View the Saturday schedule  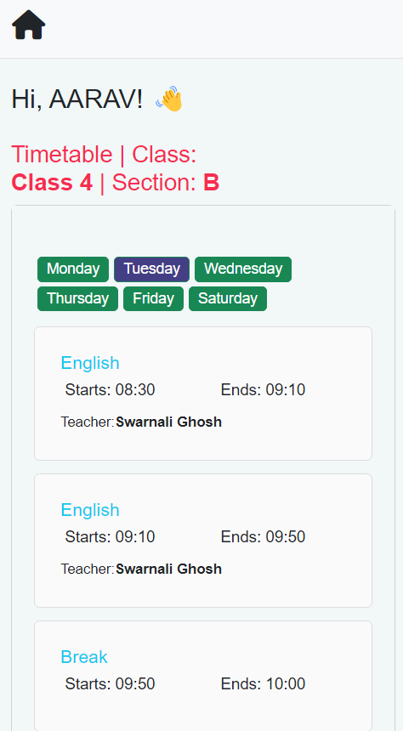coord(228,298)
